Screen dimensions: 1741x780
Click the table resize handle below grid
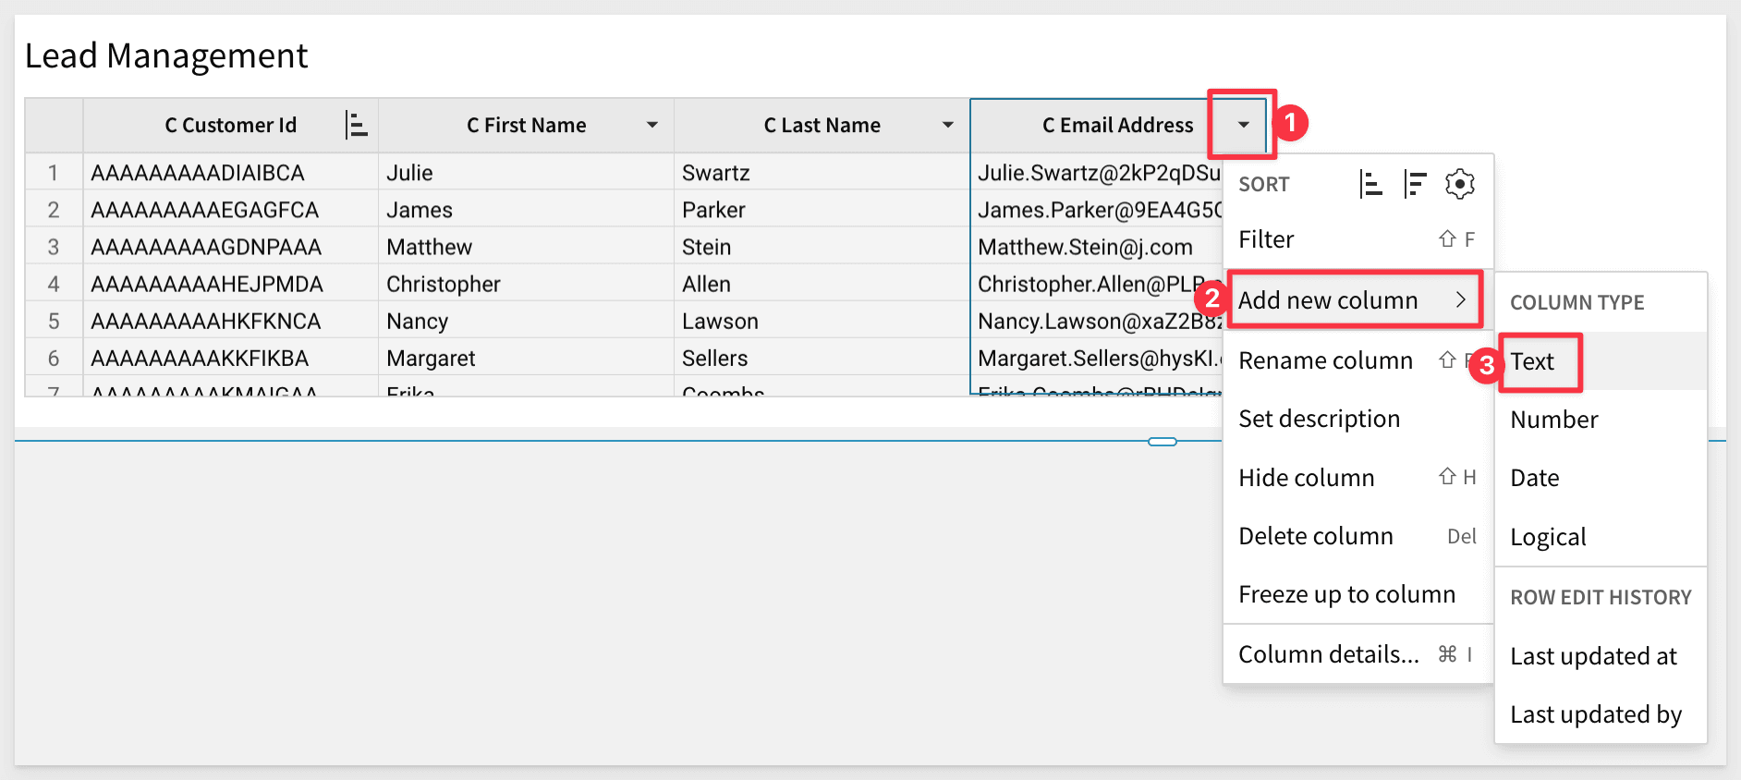click(x=1162, y=442)
